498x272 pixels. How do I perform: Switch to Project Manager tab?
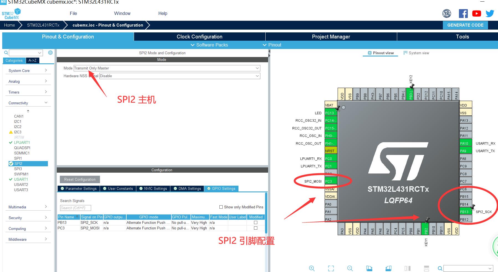tap(331, 37)
